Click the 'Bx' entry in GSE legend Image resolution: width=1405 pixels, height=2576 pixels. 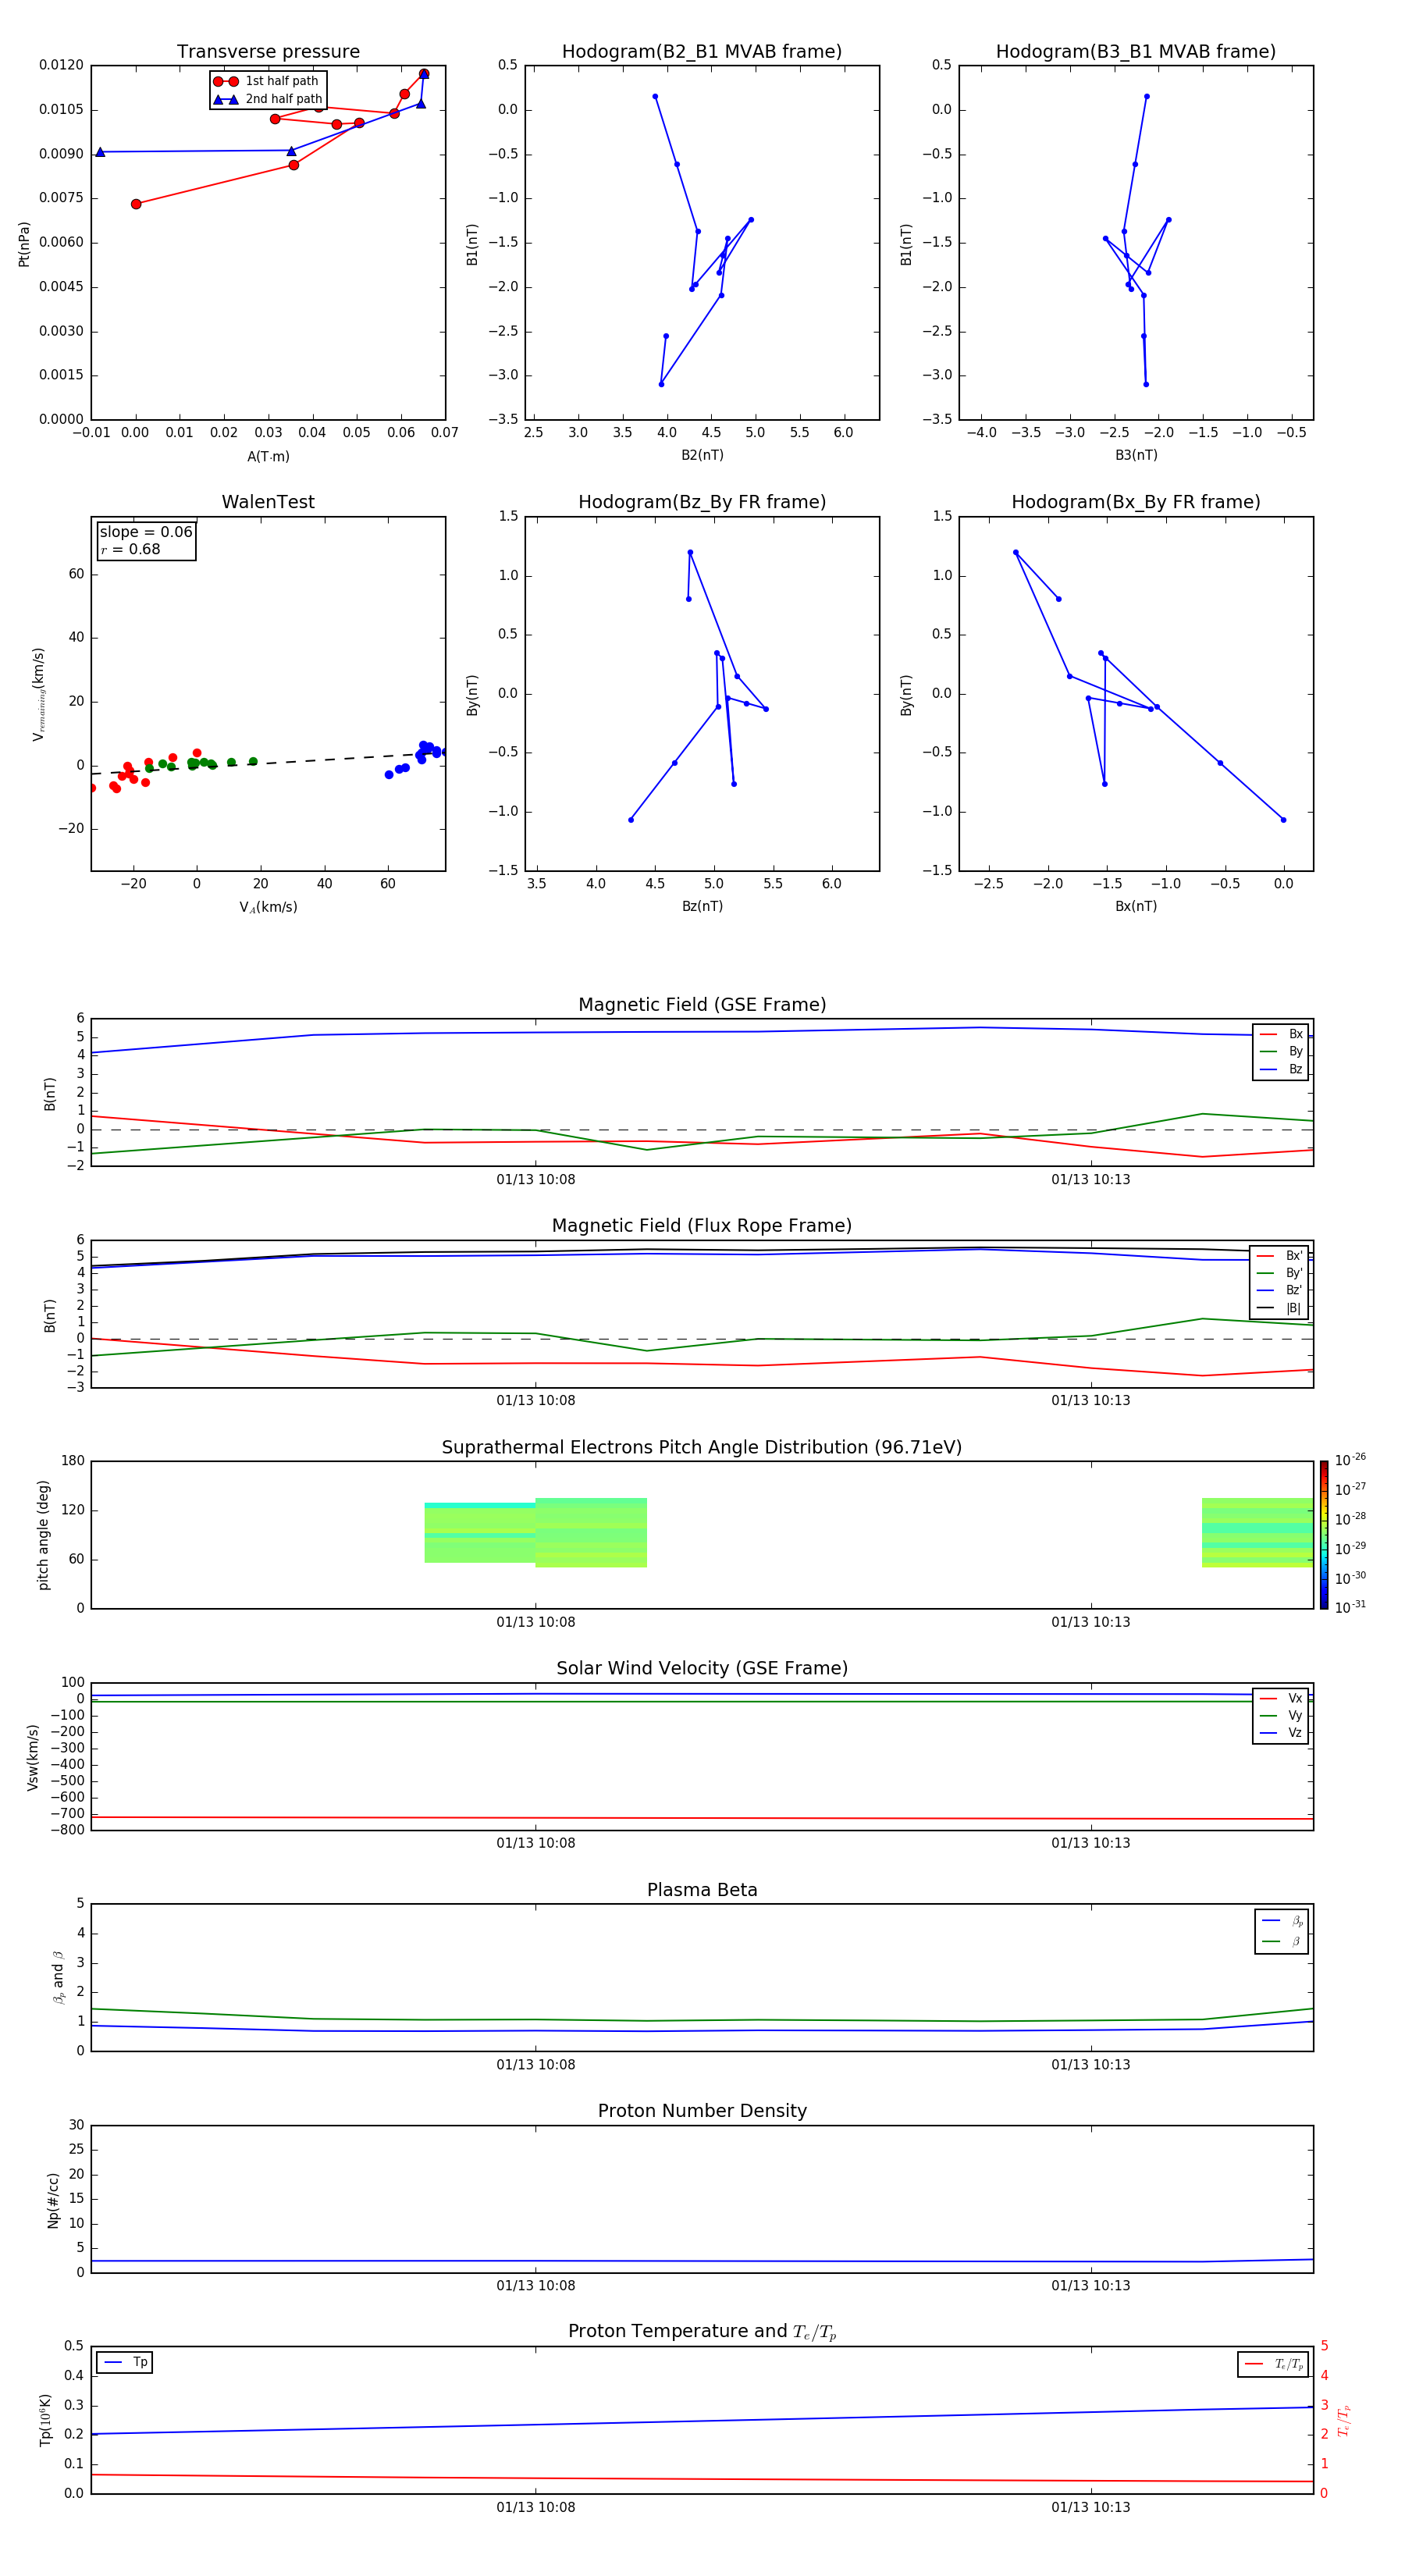(1281, 1035)
